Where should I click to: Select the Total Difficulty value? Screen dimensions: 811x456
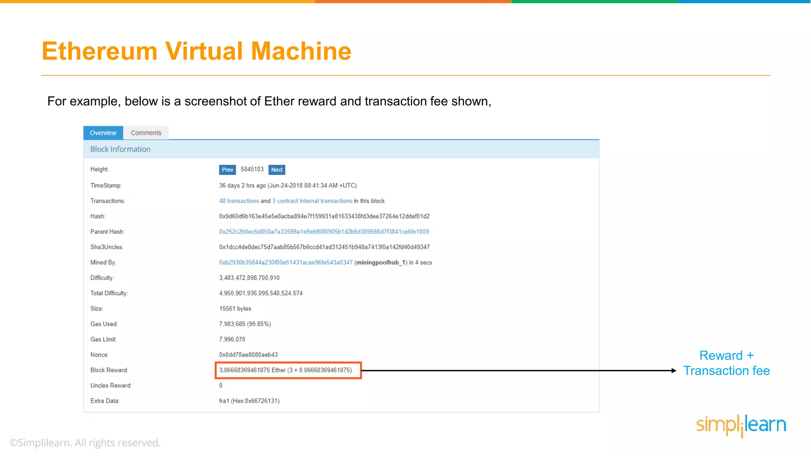click(261, 293)
